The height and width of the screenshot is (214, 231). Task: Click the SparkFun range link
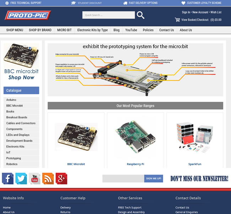(195, 164)
